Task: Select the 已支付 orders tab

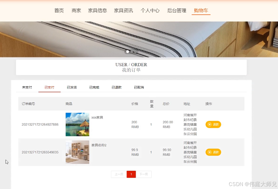Action: 49,87
